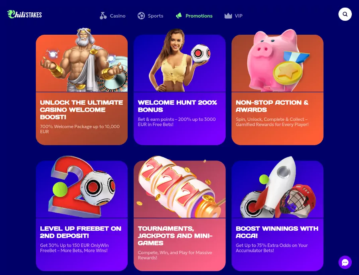Click the Zeus casino welcome image

pos(82,60)
